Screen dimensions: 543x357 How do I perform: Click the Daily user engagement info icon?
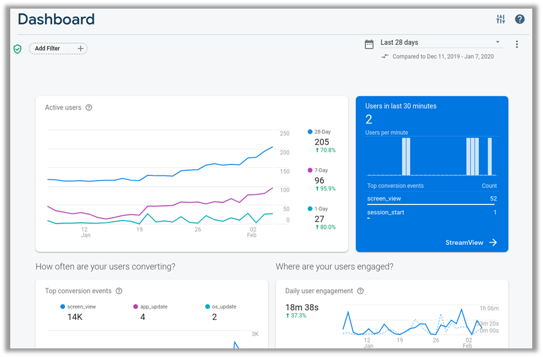[x=361, y=291]
